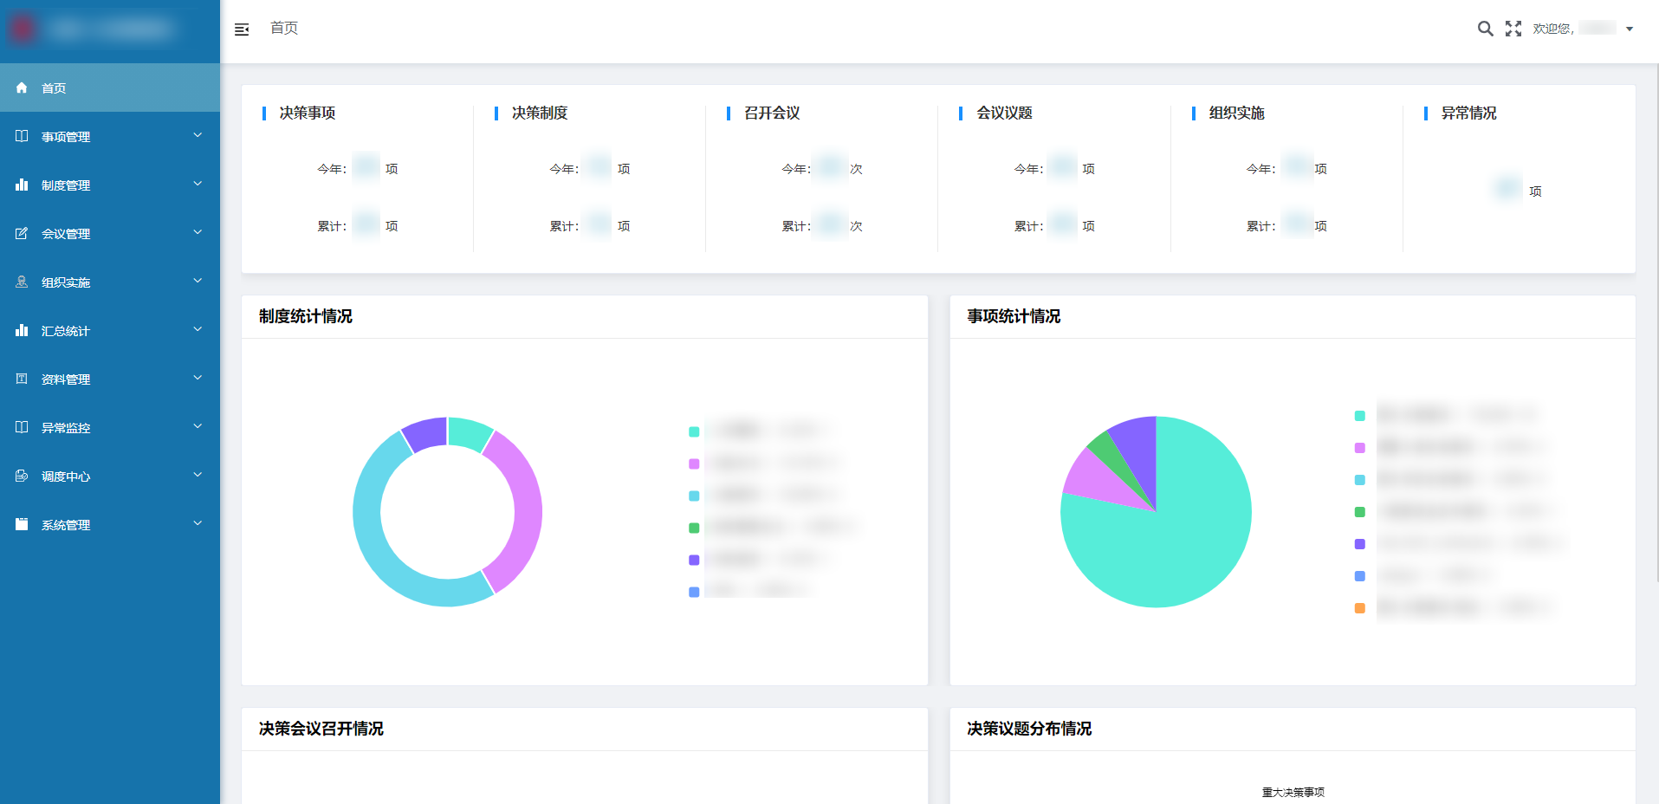Open 事项管理 menu item
This screenshot has height=804, width=1659.
(x=110, y=136)
